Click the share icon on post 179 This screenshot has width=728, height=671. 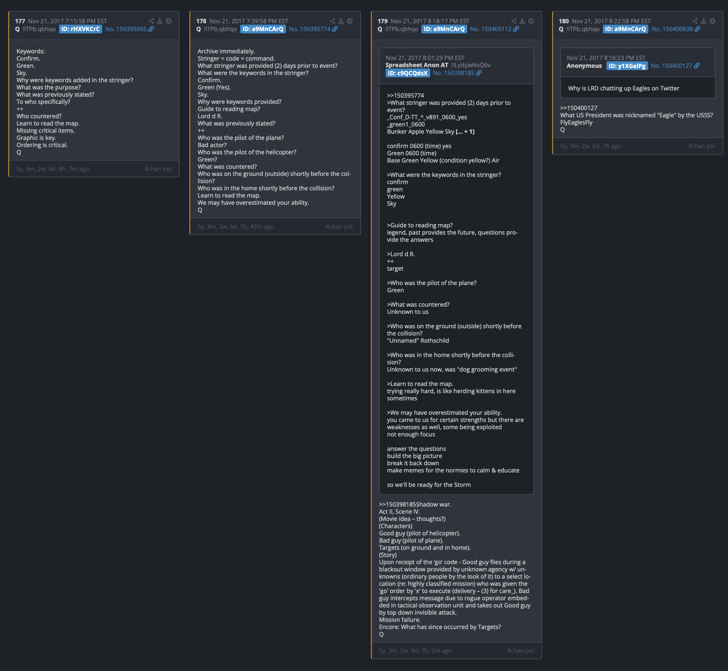[513, 21]
